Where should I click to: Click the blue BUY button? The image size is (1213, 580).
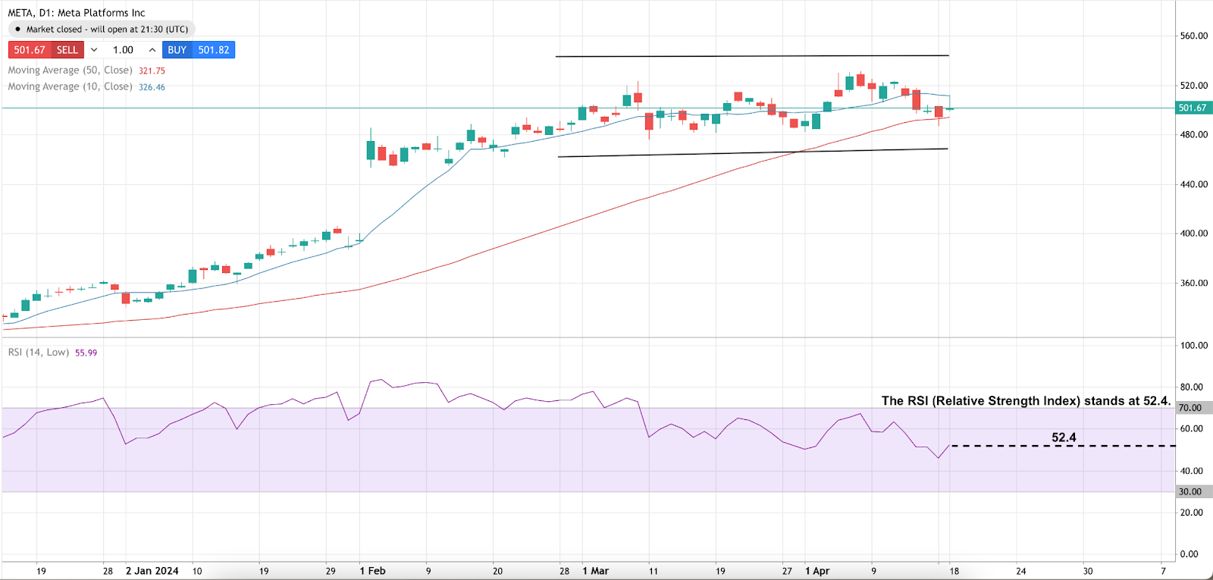199,50
